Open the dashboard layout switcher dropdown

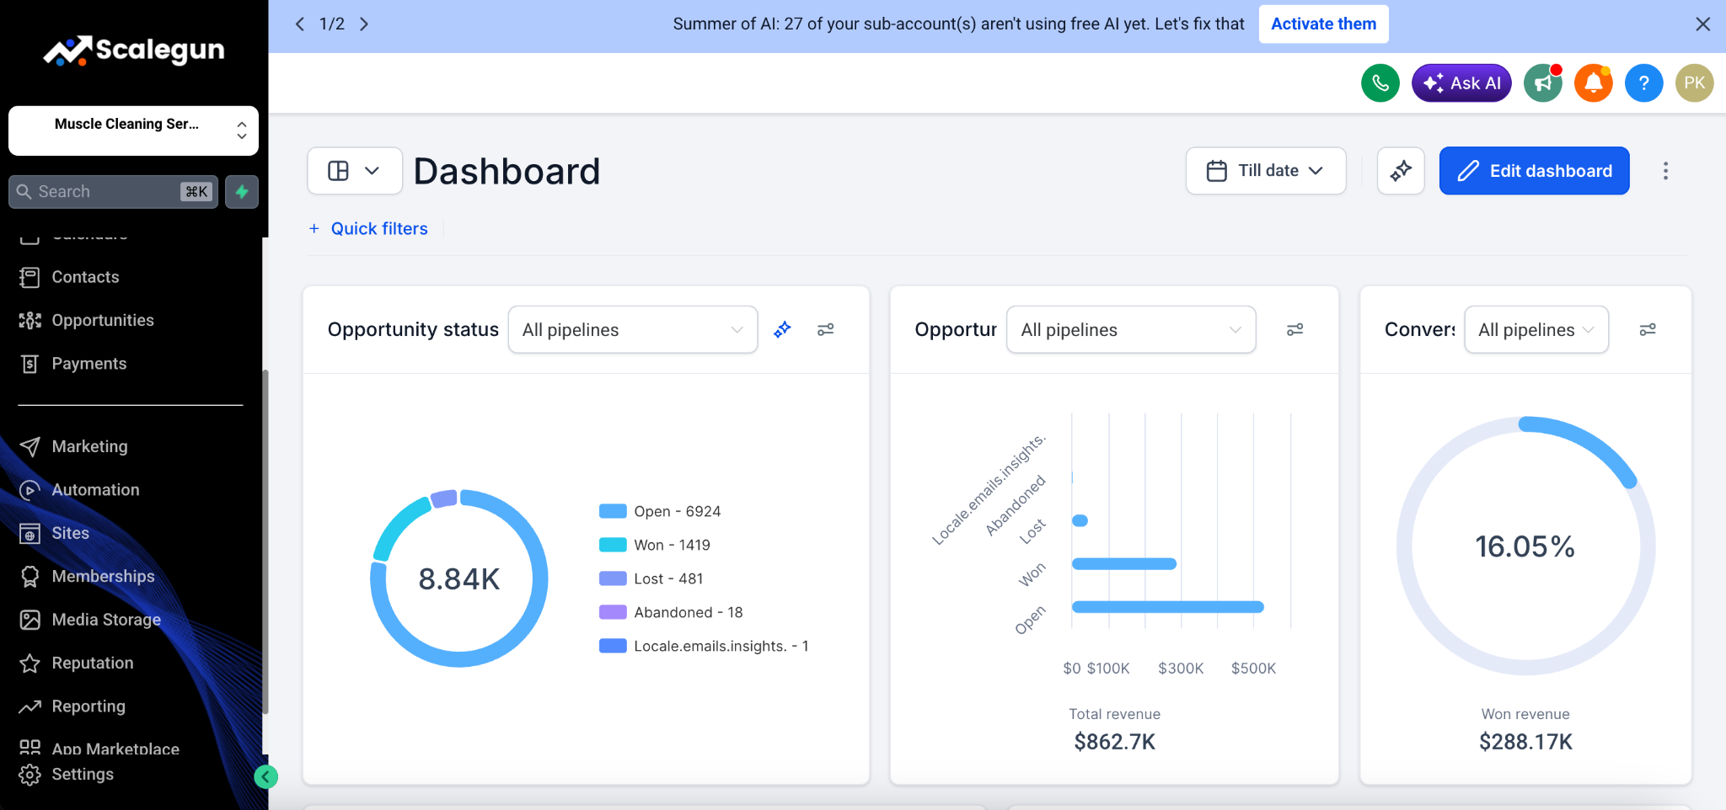[x=355, y=171]
